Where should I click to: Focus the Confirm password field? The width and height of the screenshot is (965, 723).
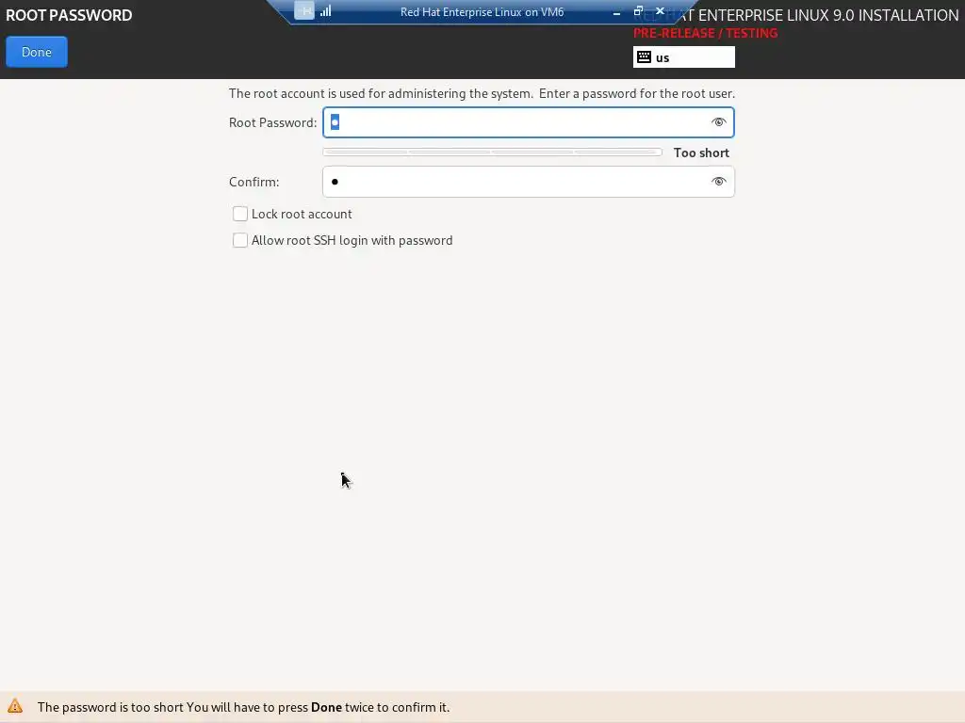click(528, 182)
